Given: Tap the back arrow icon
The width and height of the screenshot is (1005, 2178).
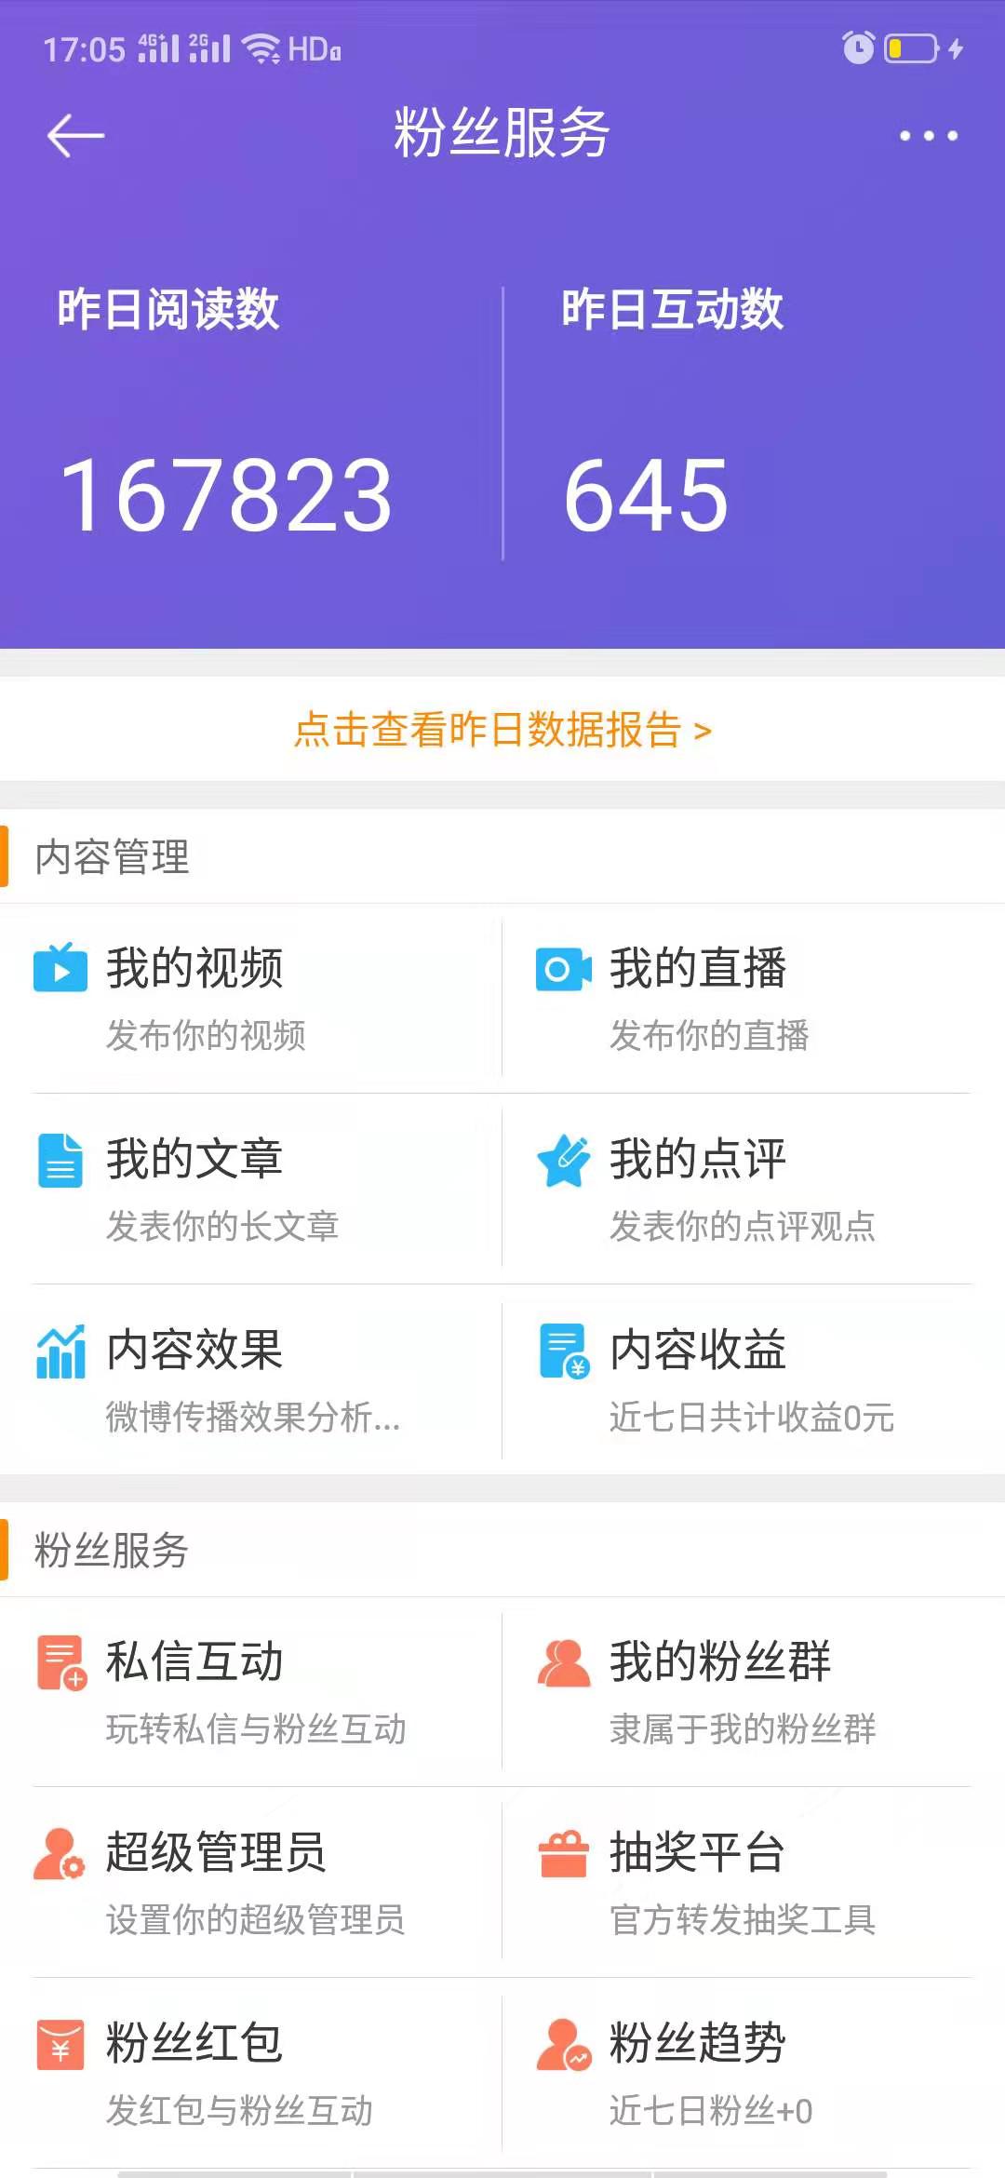Looking at the screenshot, I should pyautogui.click(x=75, y=136).
